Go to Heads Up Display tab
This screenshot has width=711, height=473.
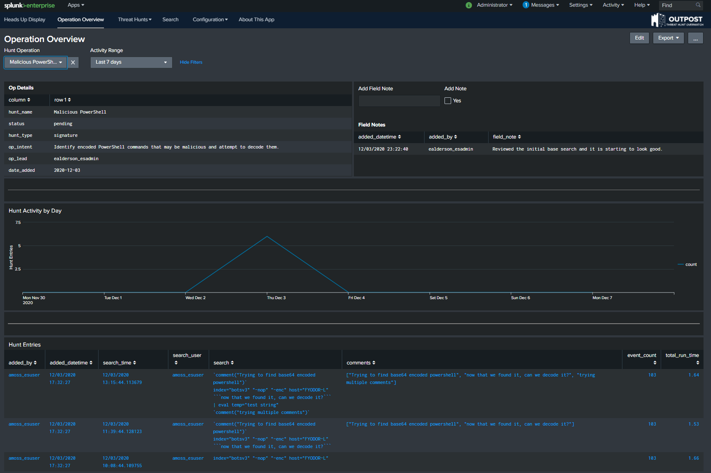(x=25, y=20)
